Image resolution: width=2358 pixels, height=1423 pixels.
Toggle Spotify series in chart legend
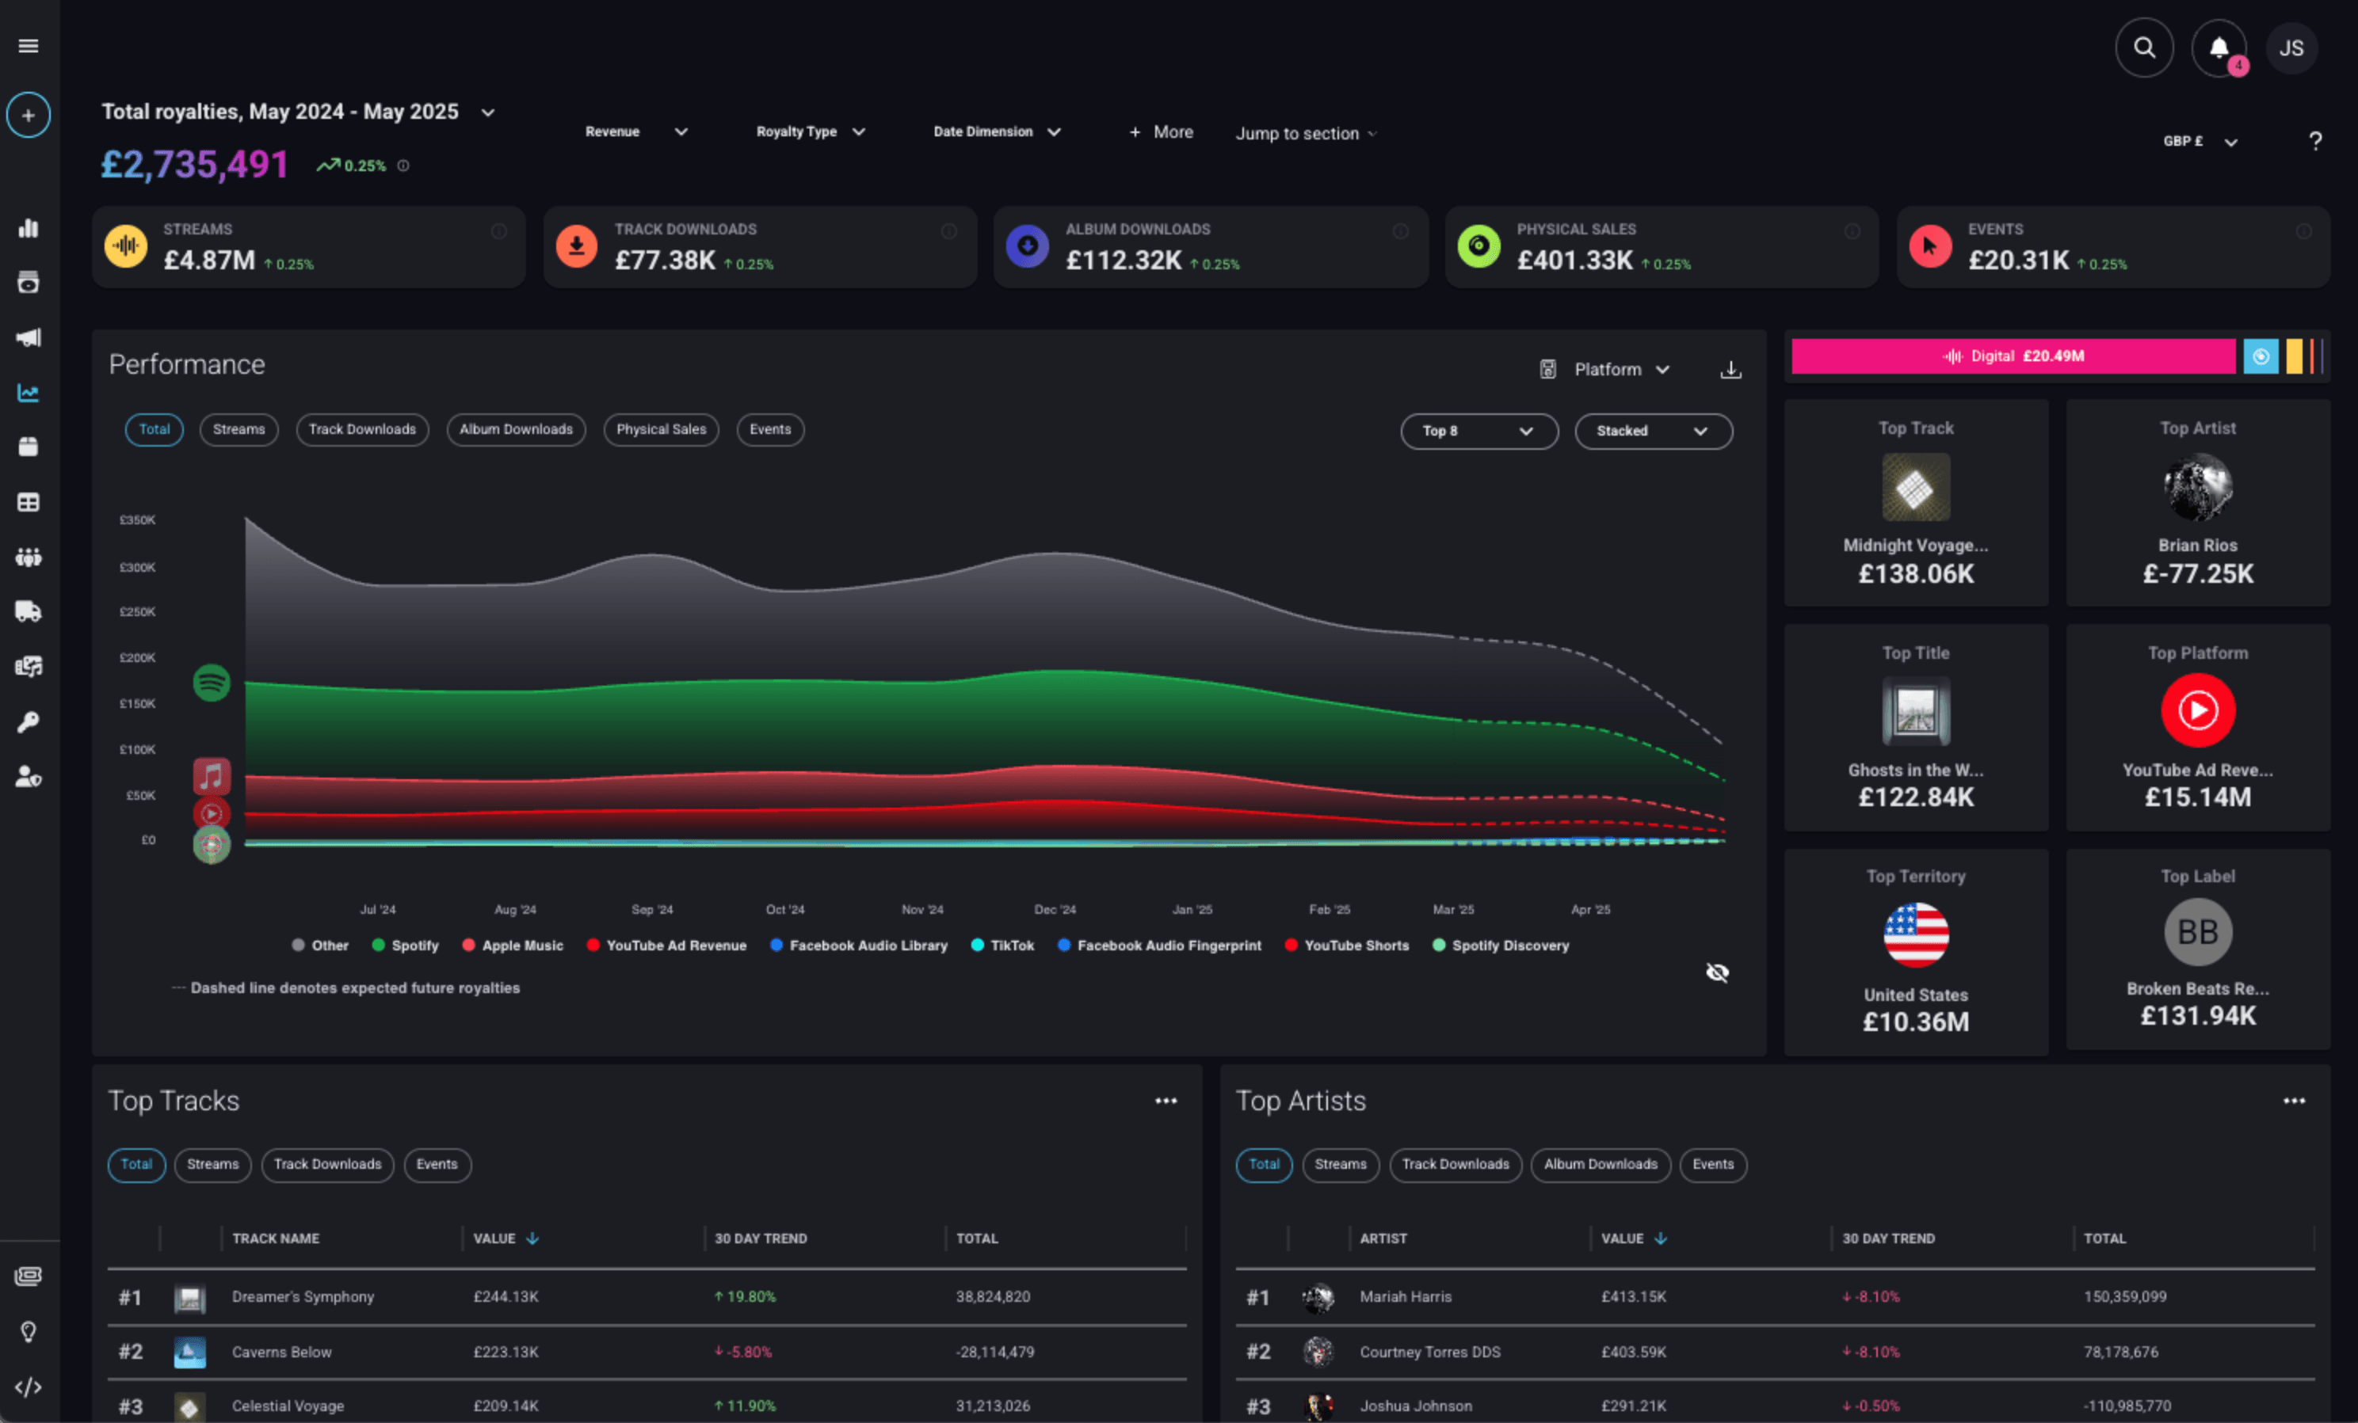[x=405, y=945]
